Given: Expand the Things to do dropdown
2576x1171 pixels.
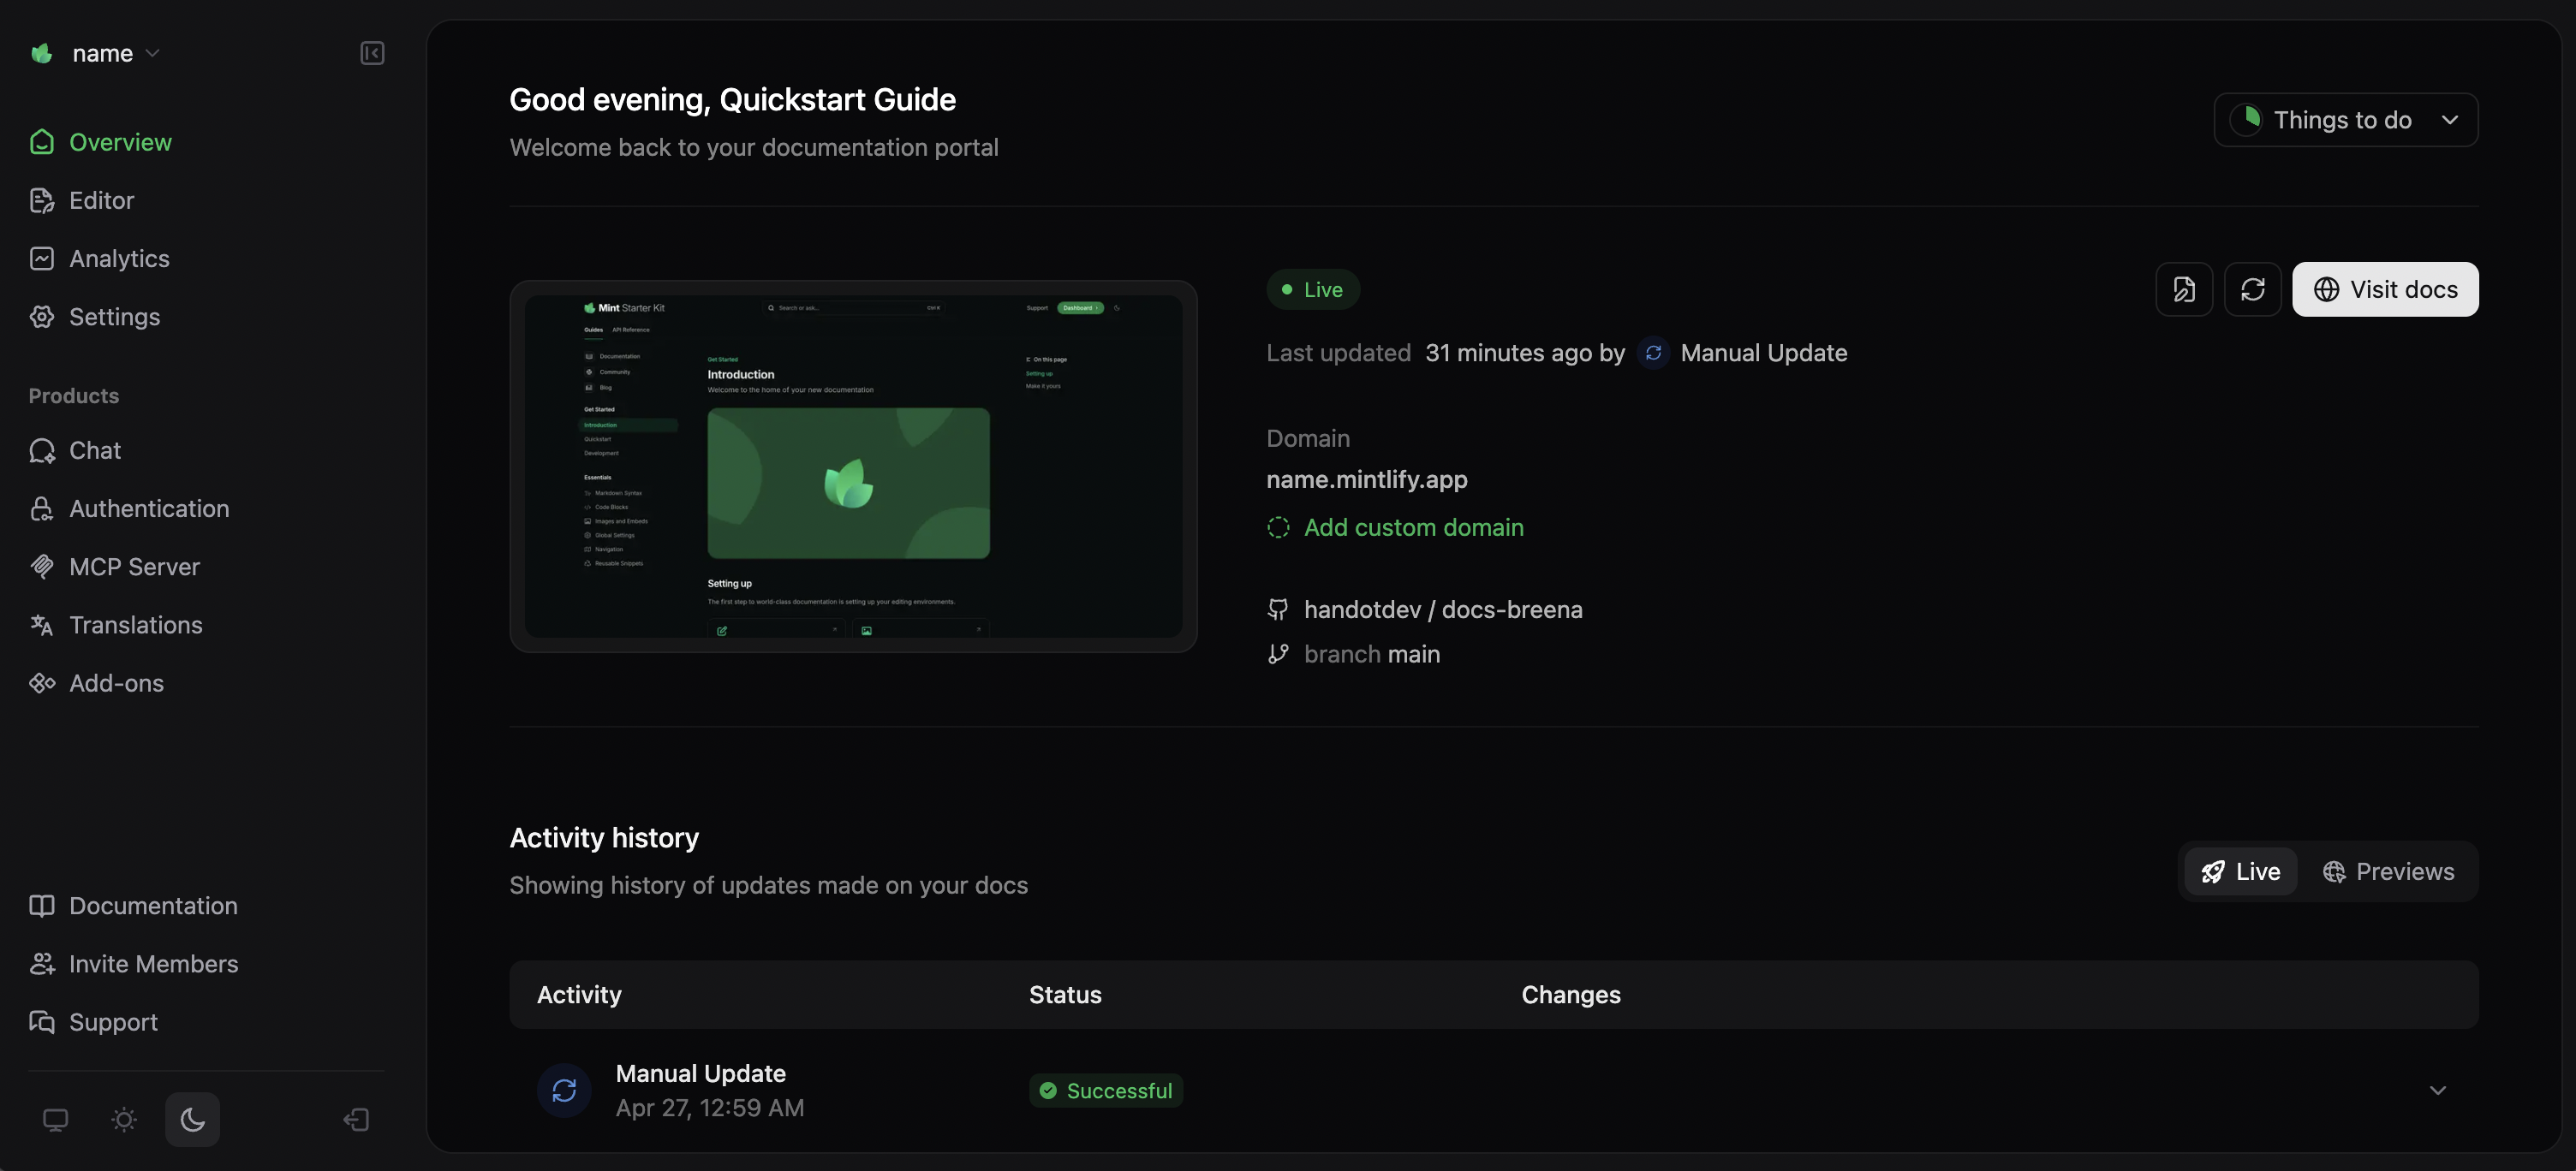Looking at the screenshot, I should click(2345, 119).
